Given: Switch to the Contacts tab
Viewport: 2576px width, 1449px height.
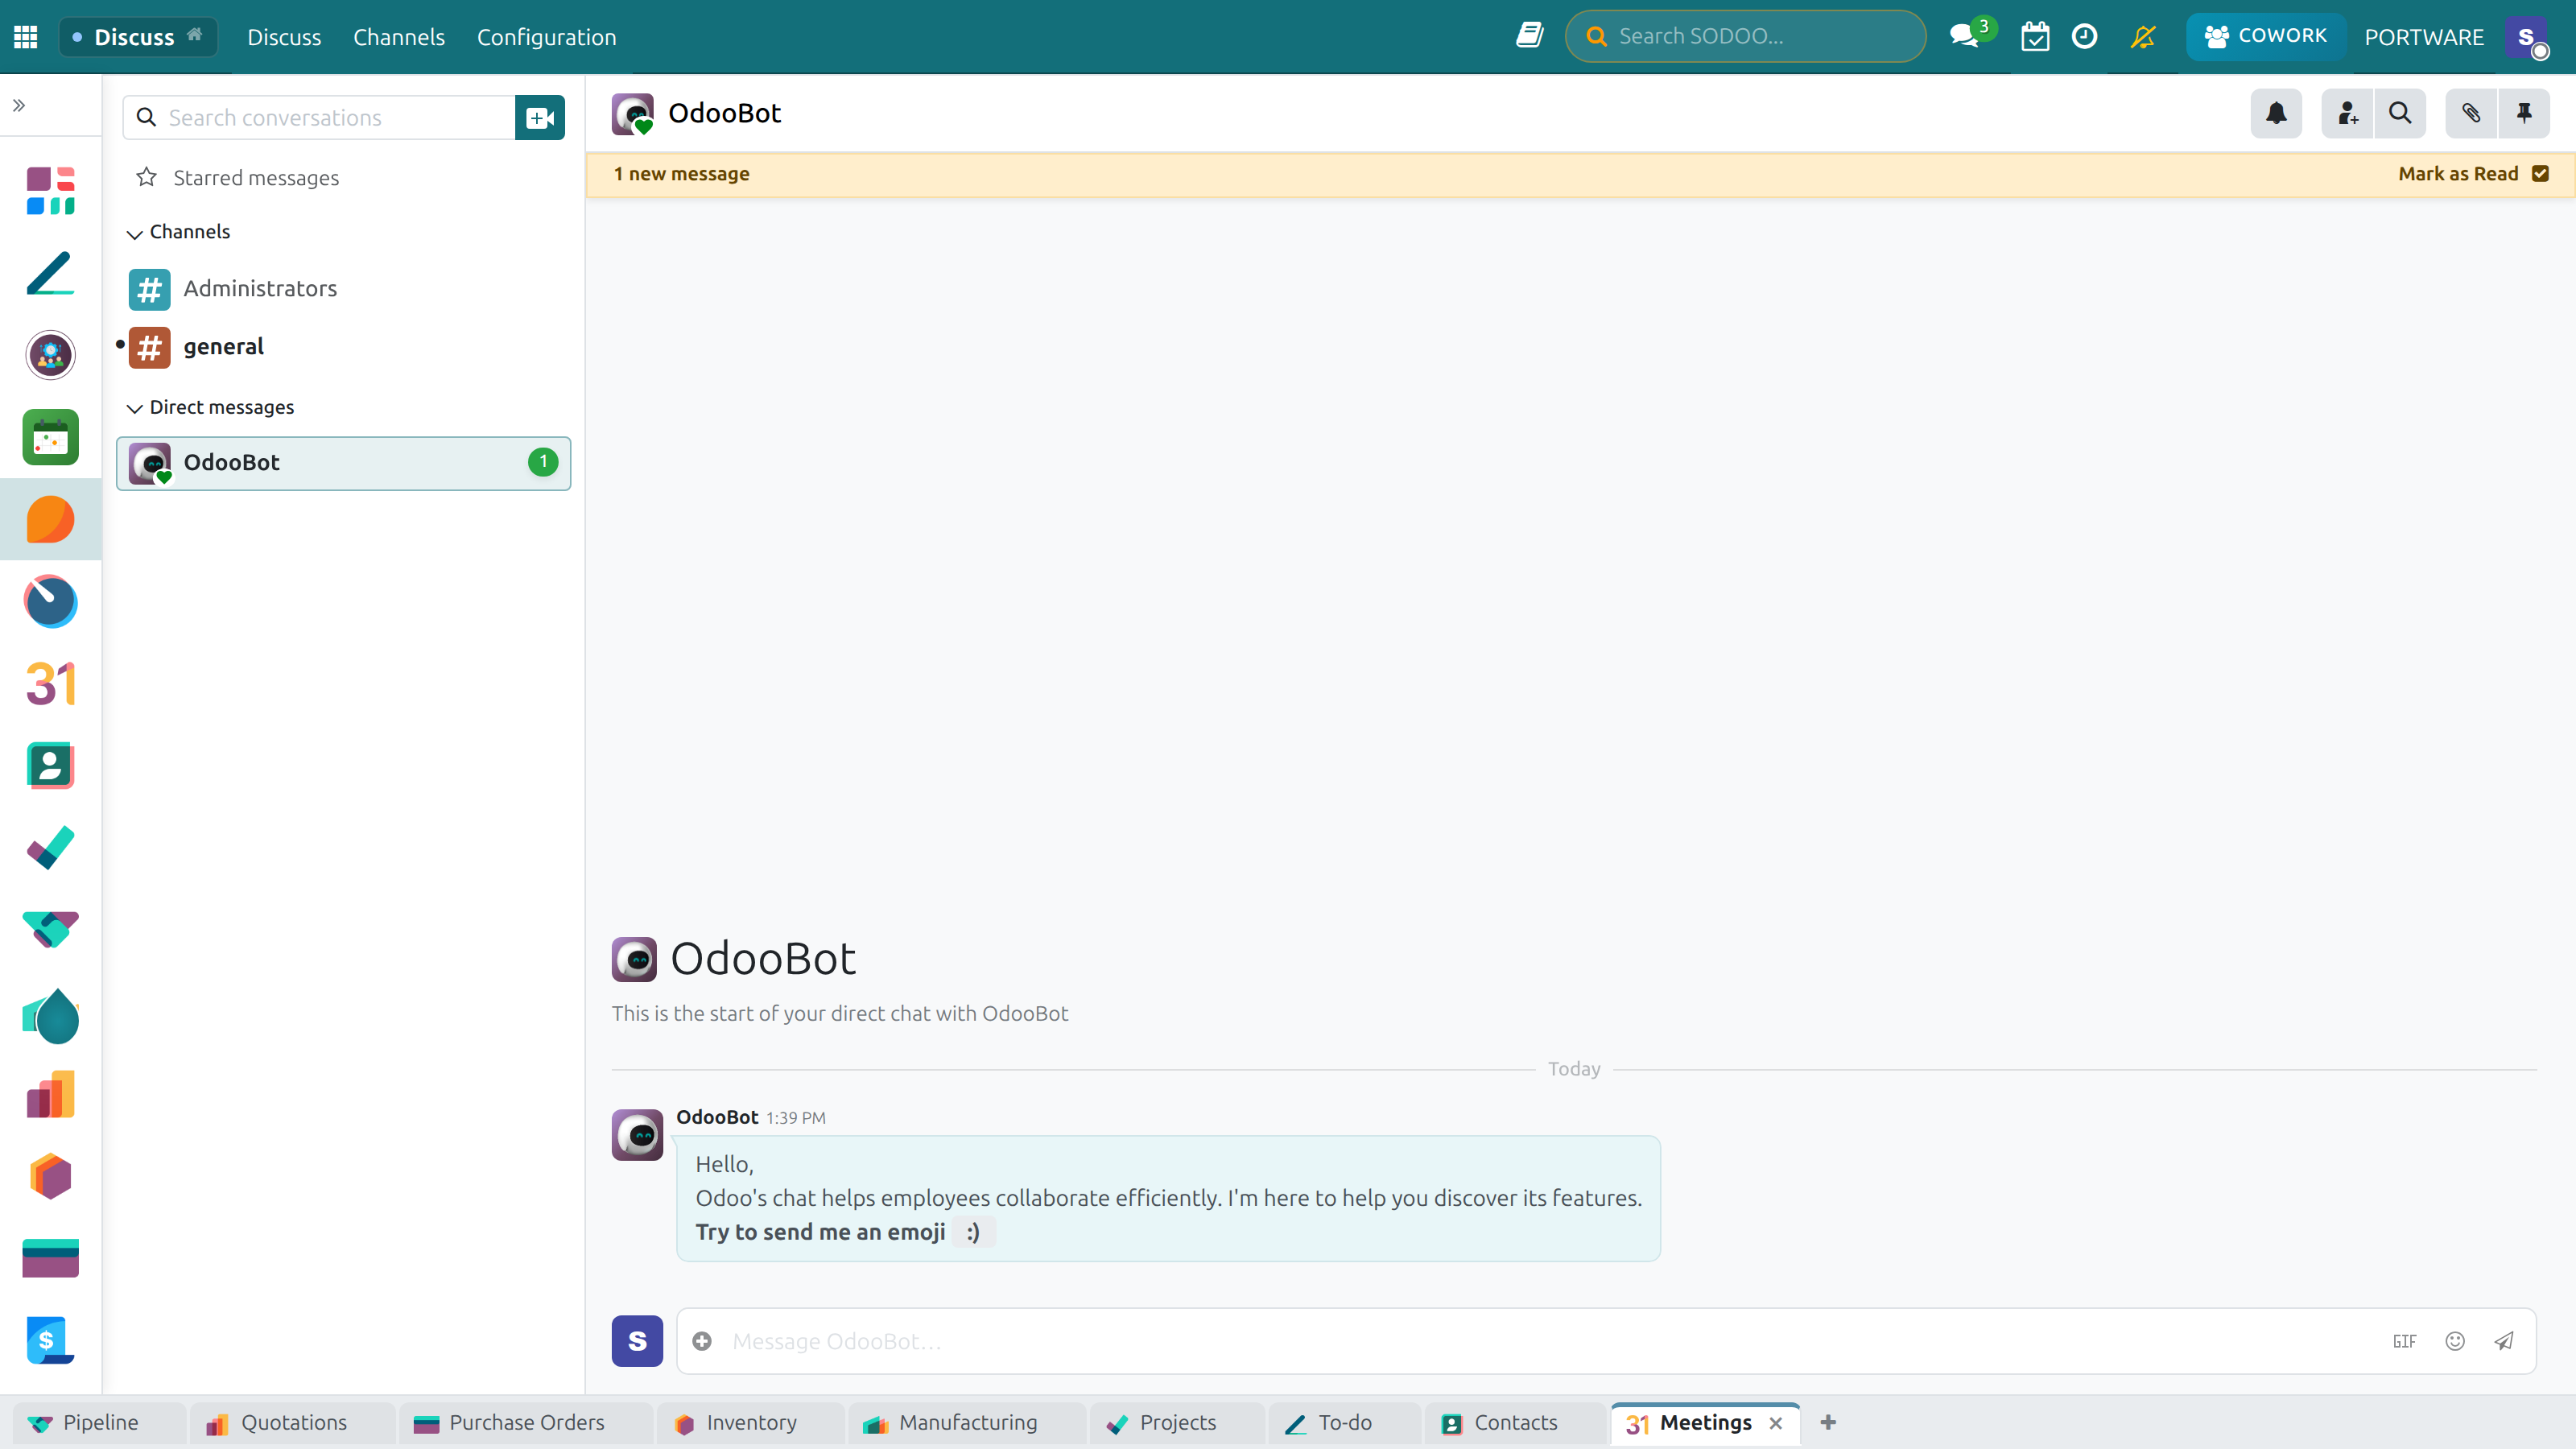Looking at the screenshot, I should click(1515, 1423).
